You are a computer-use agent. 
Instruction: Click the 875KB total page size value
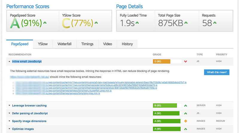171,23
